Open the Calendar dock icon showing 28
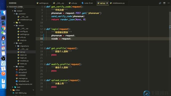Viewport: 171px width, 96px height. coord(3,48)
